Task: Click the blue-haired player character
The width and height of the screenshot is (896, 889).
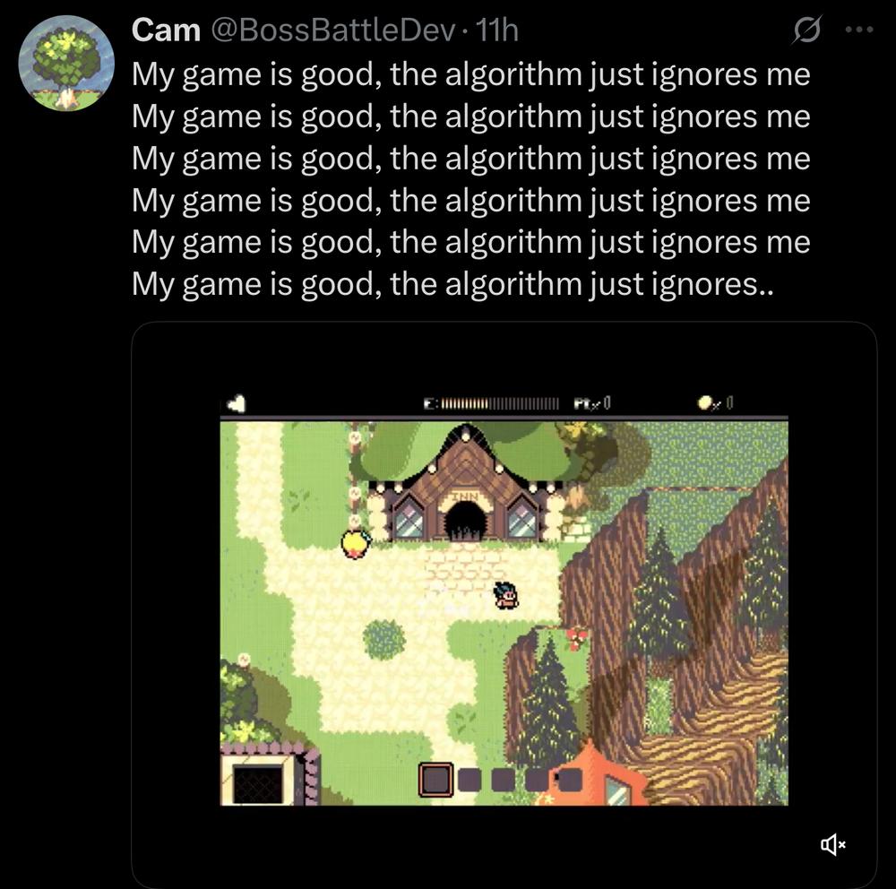Action: tap(506, 595)
